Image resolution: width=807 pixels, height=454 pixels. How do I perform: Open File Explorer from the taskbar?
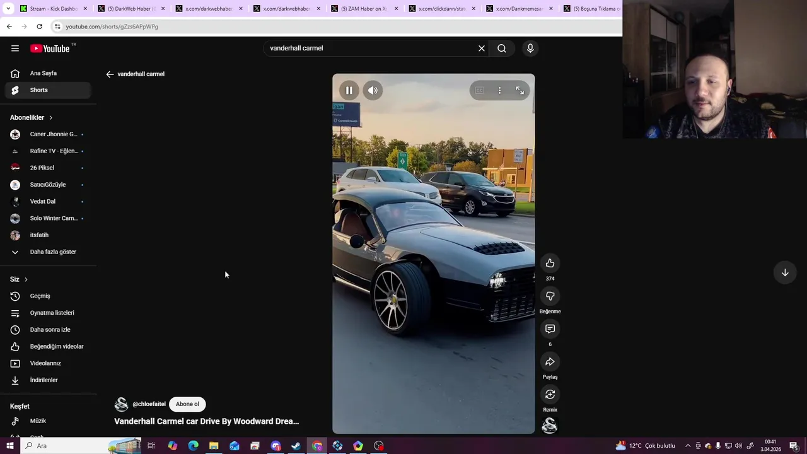[x=214, y=446]
